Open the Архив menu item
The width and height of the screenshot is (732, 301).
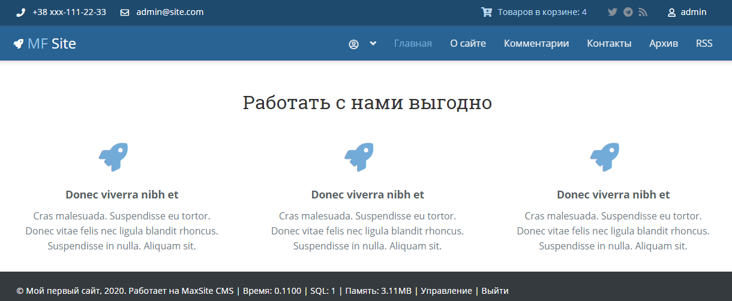coord(664,43)
